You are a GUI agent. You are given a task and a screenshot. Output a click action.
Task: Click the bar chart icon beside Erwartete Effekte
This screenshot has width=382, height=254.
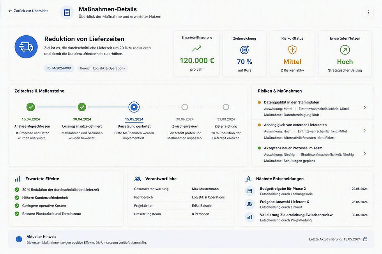18,179
